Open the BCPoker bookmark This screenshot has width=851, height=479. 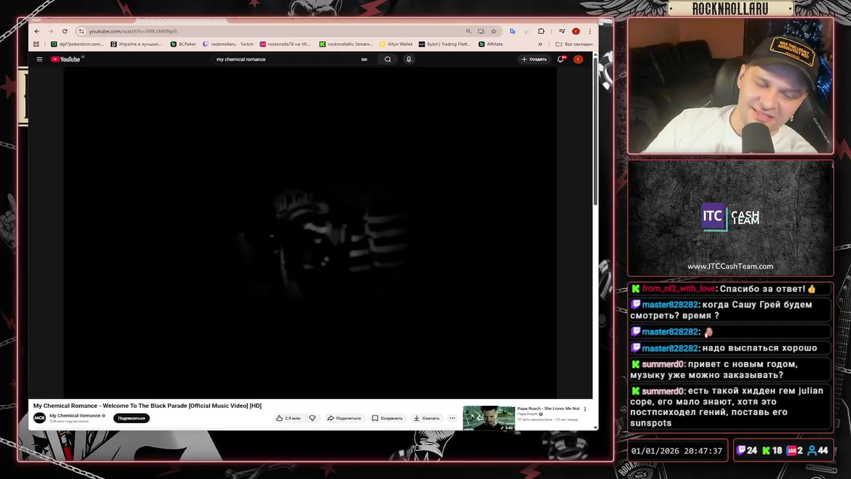pos(183,44)
